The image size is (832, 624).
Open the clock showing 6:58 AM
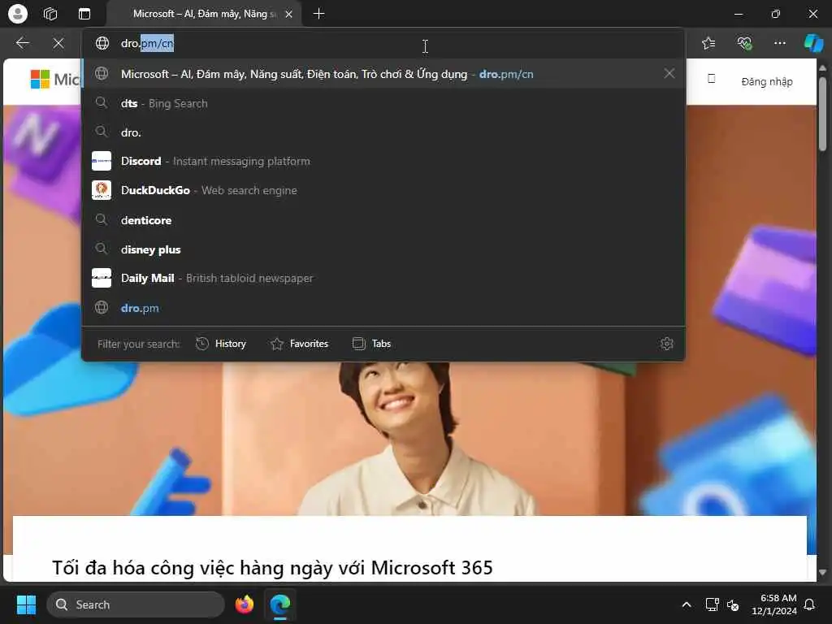tap(774, 604)
